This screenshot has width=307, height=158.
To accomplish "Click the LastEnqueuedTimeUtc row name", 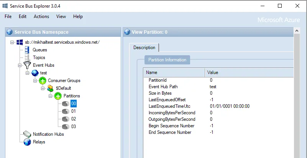I will 169,106.
